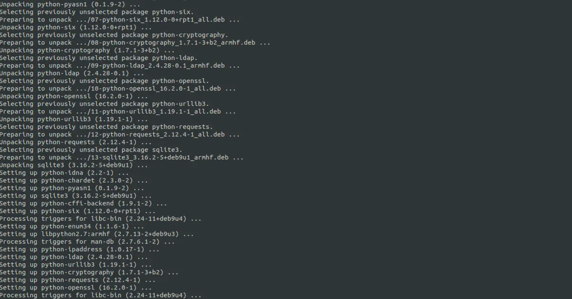Click the sqlite3 armhf.deb preparing line
This screenshot has width=572, height=299.
122,157
